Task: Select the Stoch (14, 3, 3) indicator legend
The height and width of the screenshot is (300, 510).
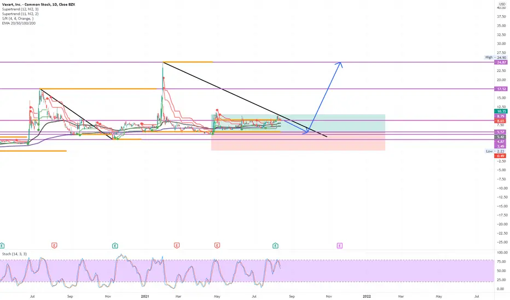Action: tap(14, 254)
